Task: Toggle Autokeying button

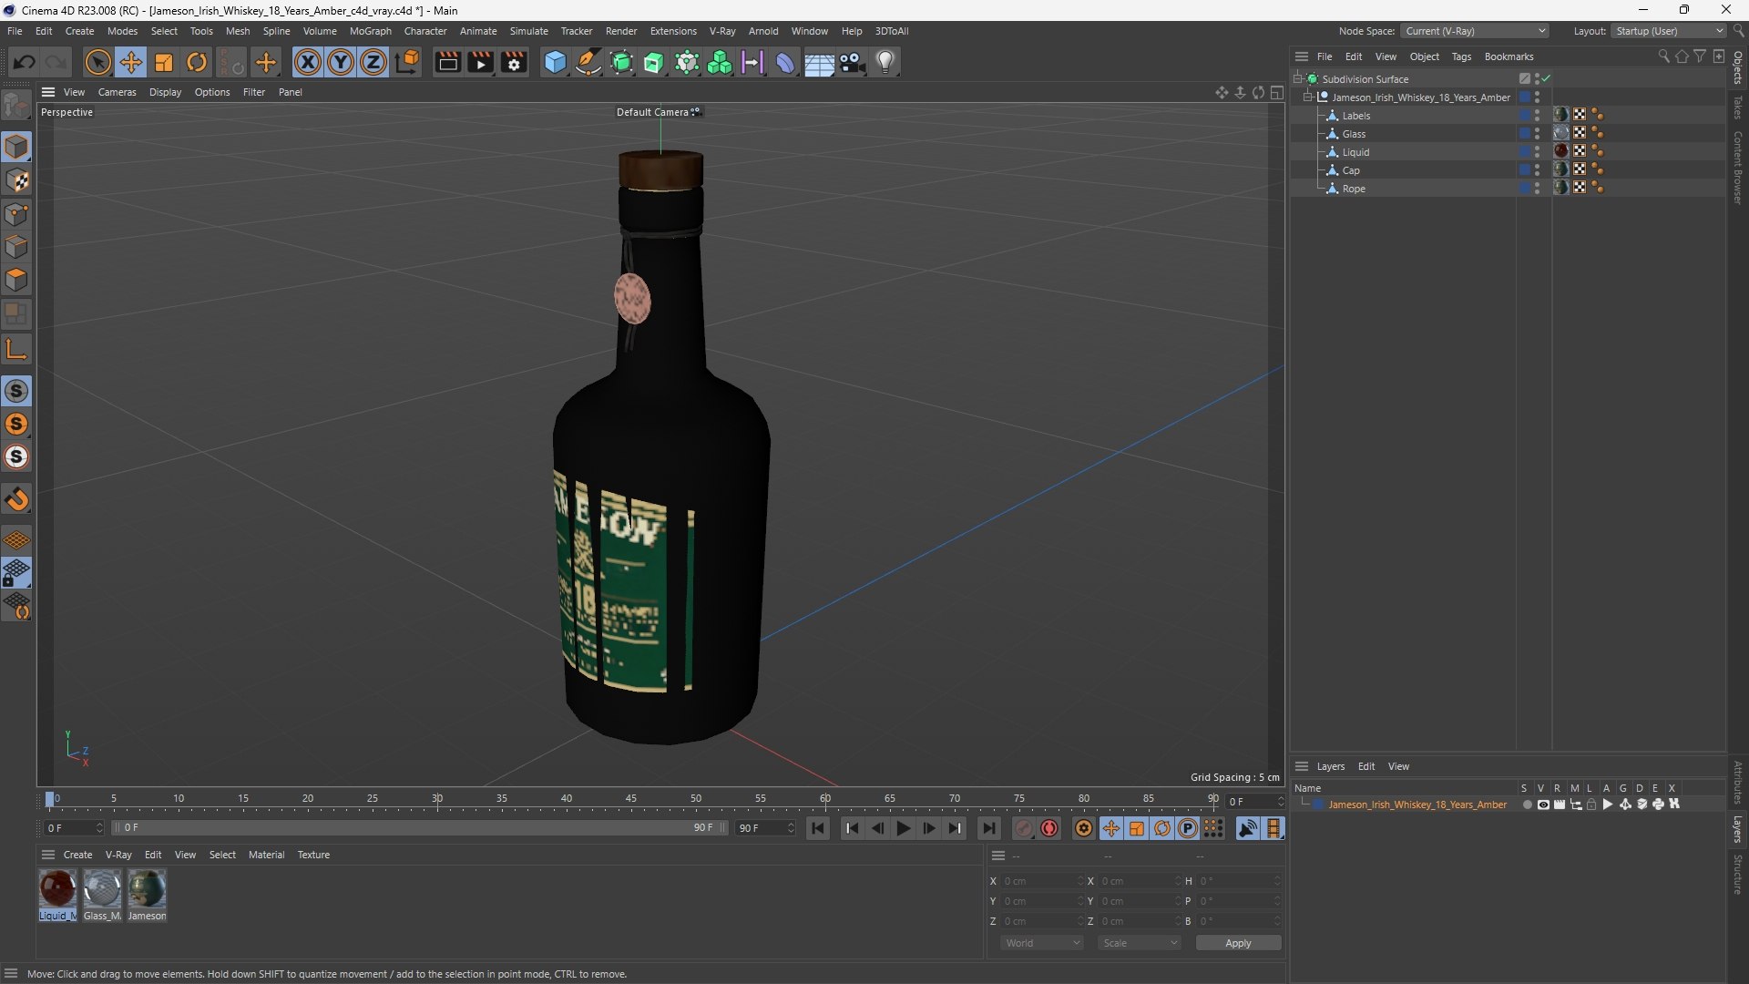Action: click(1049, 828)
